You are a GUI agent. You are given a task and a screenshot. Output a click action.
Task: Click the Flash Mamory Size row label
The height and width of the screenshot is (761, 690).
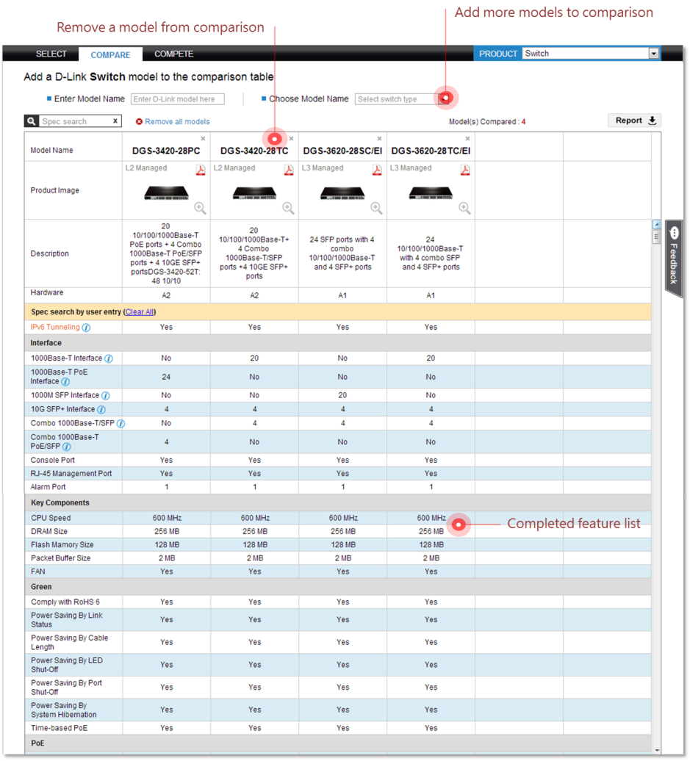tap(62, 544)
